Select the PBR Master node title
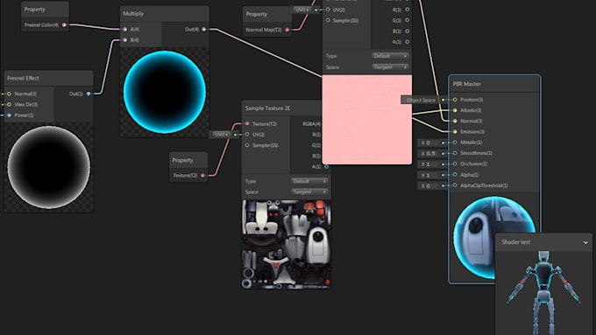 pos(467,84)
